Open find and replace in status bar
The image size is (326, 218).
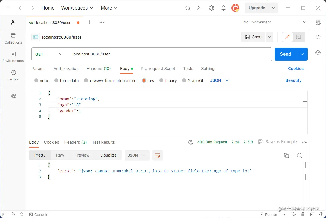22,215
